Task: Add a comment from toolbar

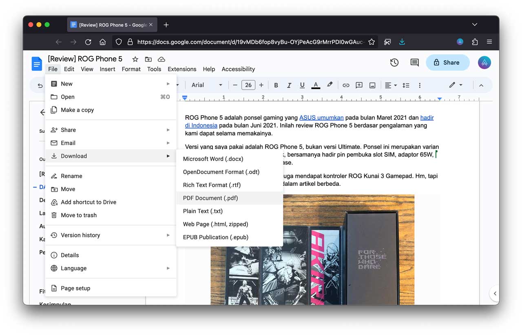Action: (x=359, y=85)
